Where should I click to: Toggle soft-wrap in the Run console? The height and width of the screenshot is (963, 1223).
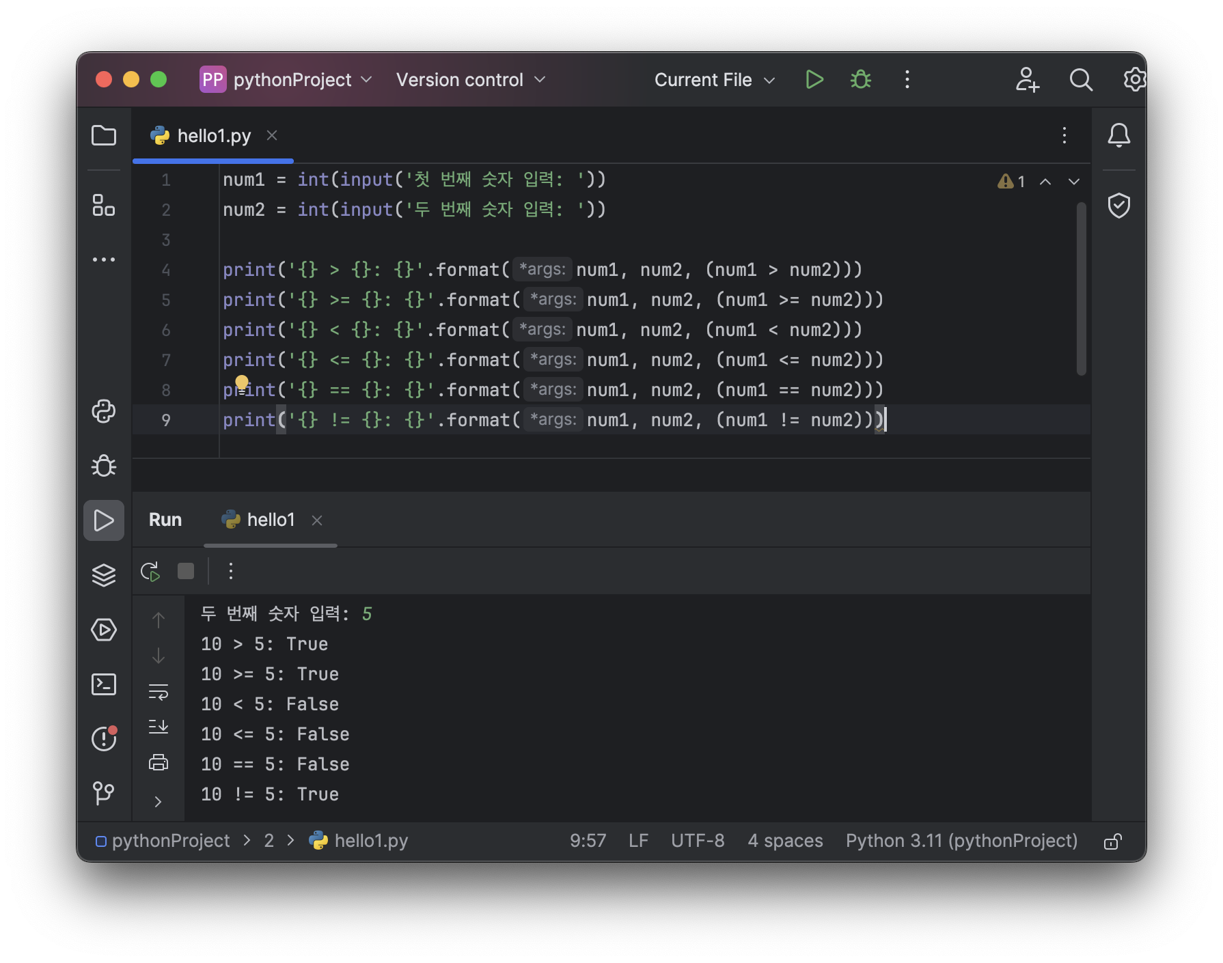point(159,692)
